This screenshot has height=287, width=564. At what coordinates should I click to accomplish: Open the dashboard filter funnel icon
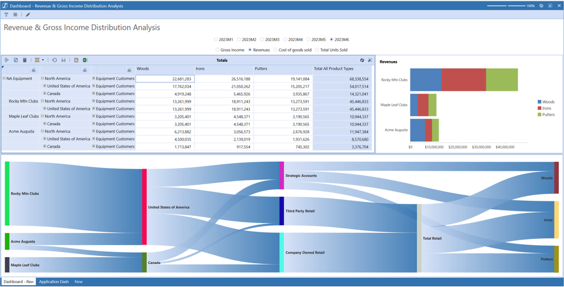click(x=6, y=15)
